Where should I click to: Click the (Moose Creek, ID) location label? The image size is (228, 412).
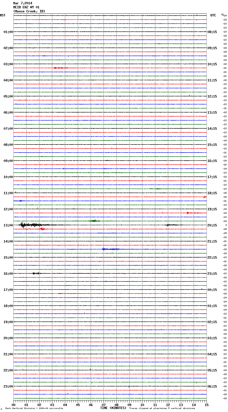pos(29,11)
